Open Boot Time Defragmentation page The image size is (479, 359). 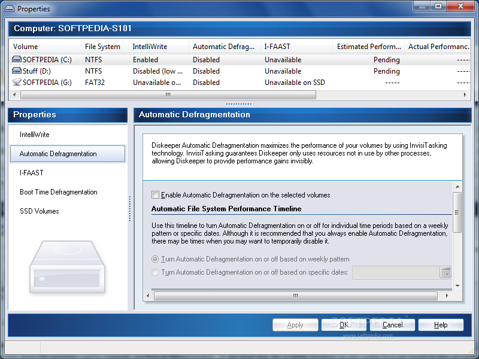pyautogui.click(x=58, y=192)
